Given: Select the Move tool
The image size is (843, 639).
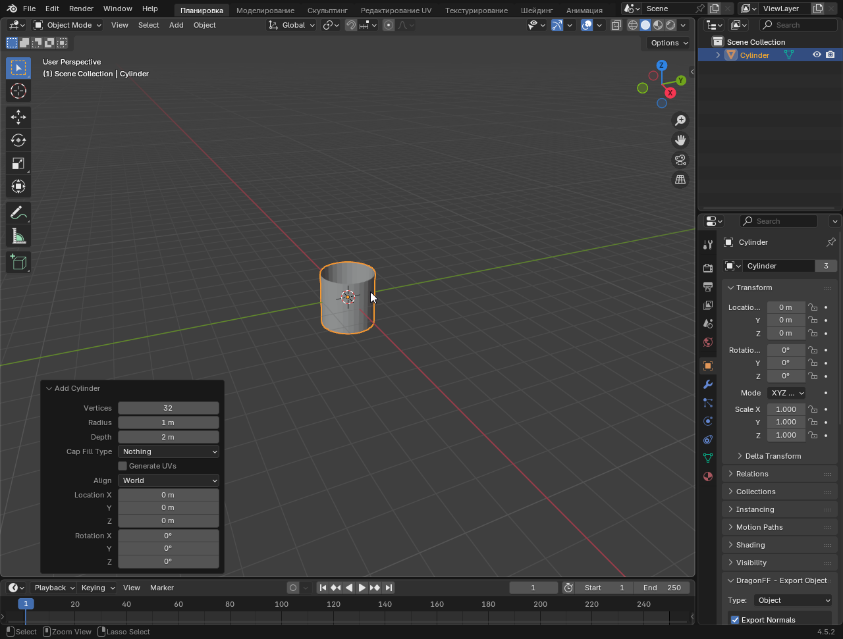Looking at the screenshot, I should click(x=18, y=116).
